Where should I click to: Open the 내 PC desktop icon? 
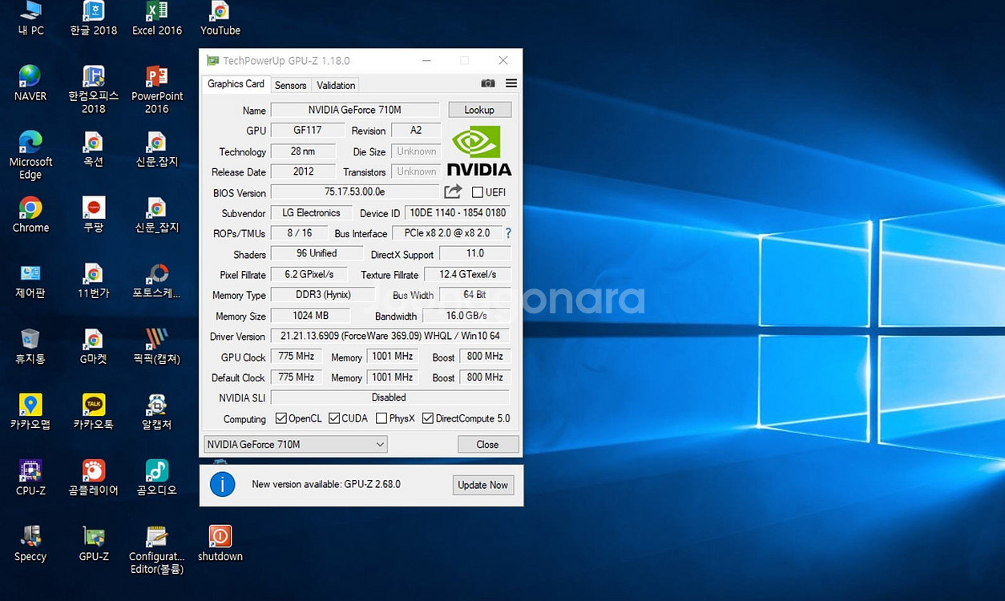tap(30, 18)
